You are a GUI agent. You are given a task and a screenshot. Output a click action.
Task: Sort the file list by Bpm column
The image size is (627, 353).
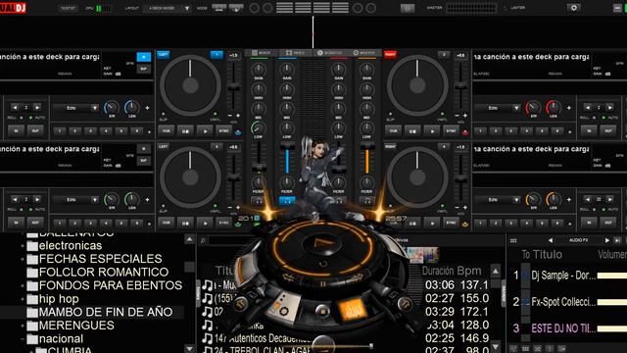click(469, 271)
